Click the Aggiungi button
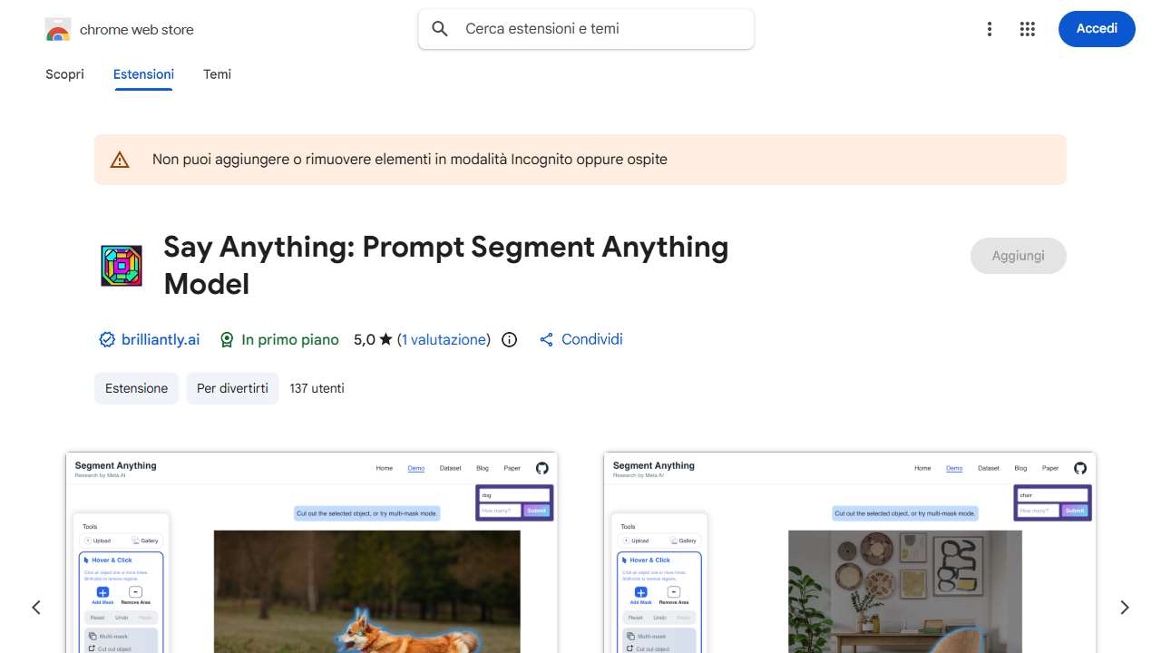The height and width of the screenshot is (653, 1161). (1018, 256)
